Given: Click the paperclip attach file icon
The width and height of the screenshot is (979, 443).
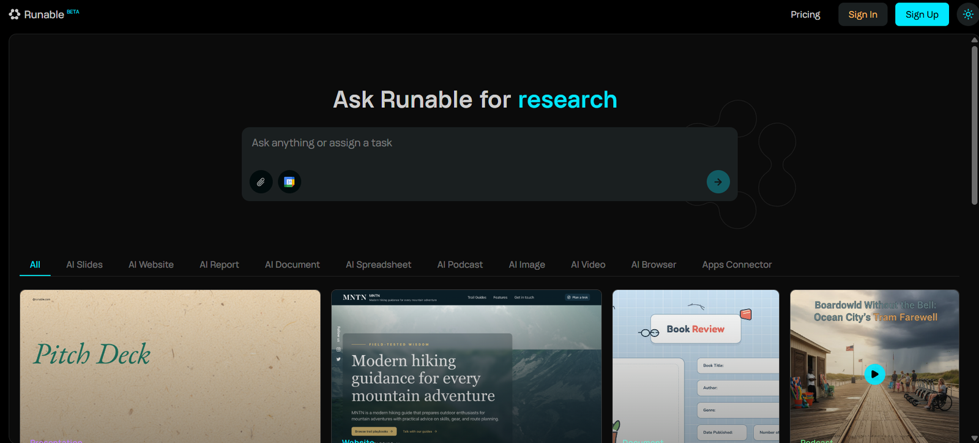Looking at the screenshot, I should [261, 182].
